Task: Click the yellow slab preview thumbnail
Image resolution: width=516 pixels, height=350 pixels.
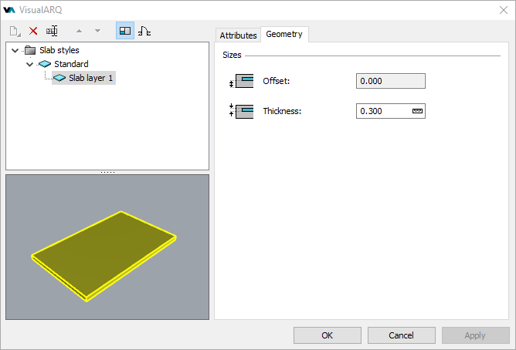Action: [x=104, y=256]
